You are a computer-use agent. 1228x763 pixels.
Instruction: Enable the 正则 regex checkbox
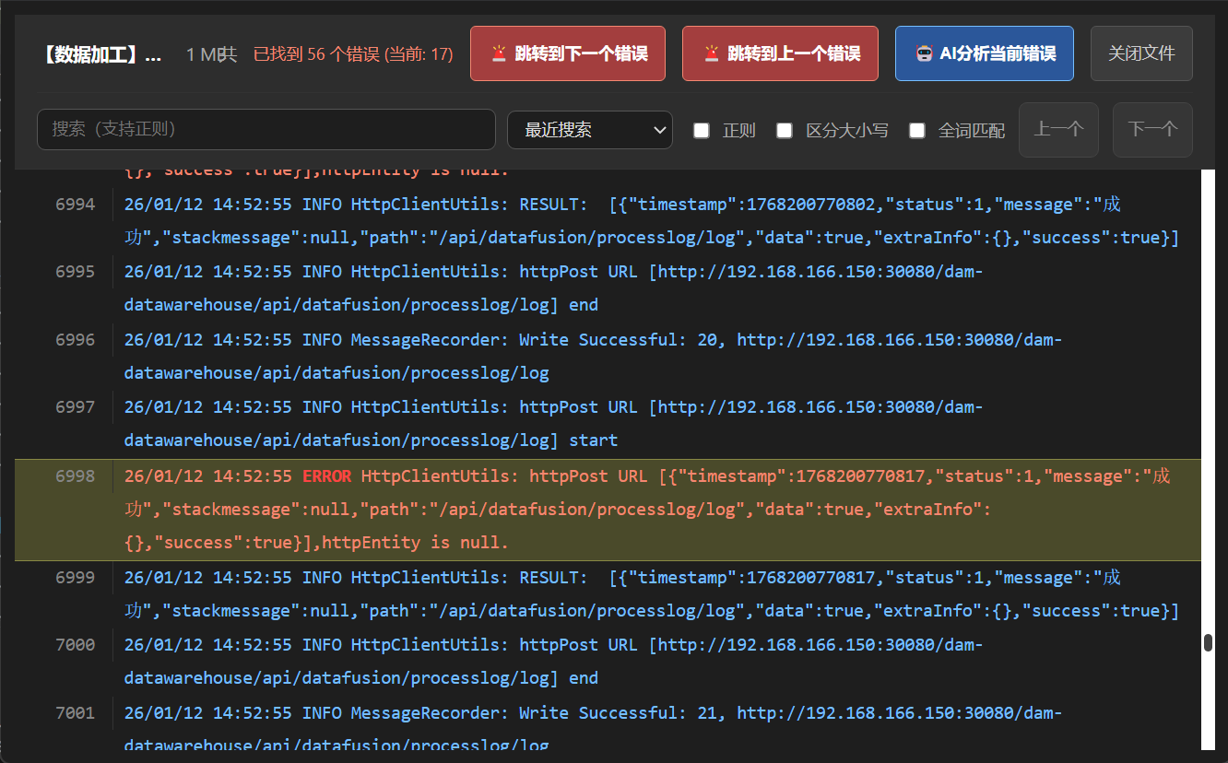click(x=702, y=130)
